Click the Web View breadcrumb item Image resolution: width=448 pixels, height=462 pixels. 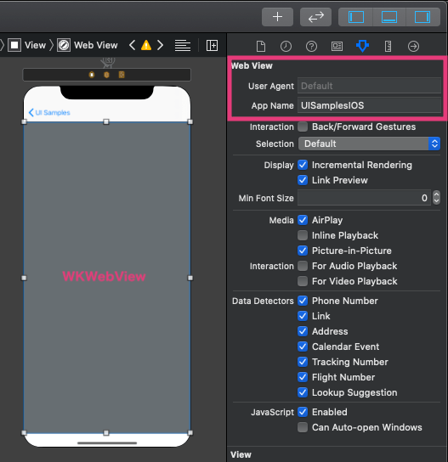88,45
